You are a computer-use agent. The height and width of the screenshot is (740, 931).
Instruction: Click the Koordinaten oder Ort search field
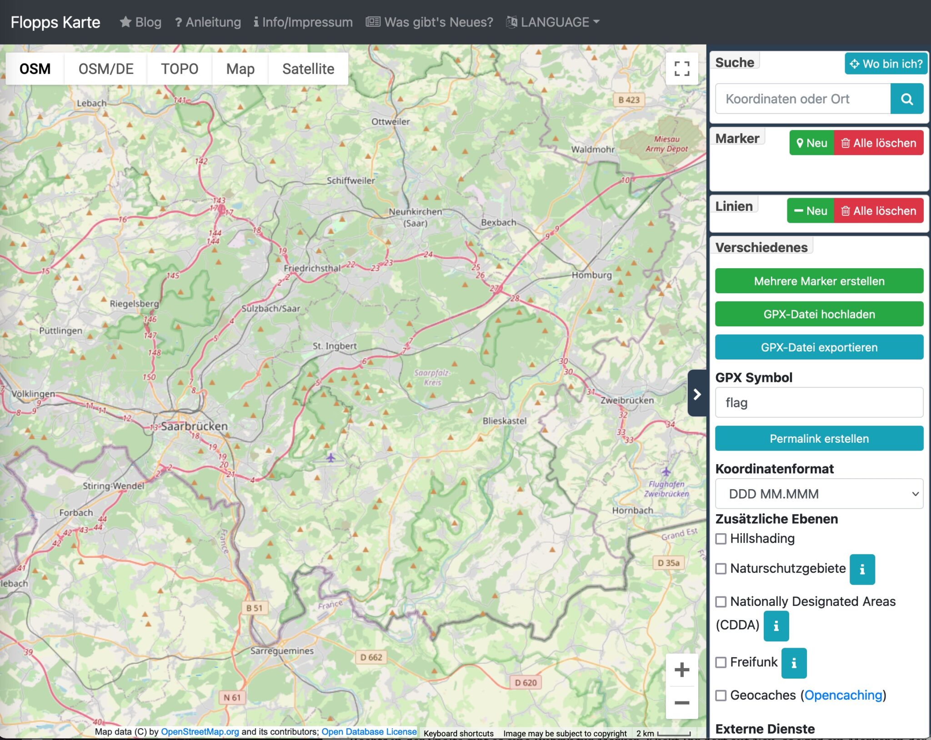tap(802, 99)
